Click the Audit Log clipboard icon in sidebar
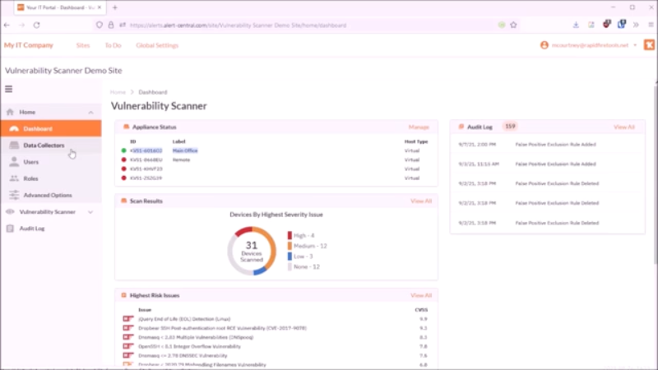 click(x=10, y=229)
